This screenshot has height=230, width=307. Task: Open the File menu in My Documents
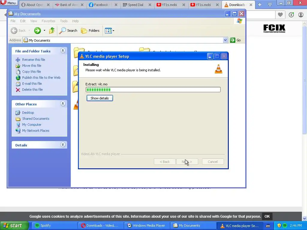(x=13, y=21)
